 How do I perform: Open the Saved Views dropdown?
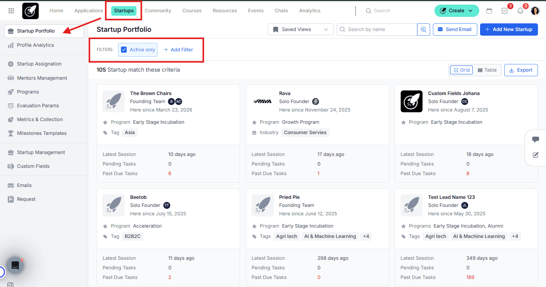(301, 30)
